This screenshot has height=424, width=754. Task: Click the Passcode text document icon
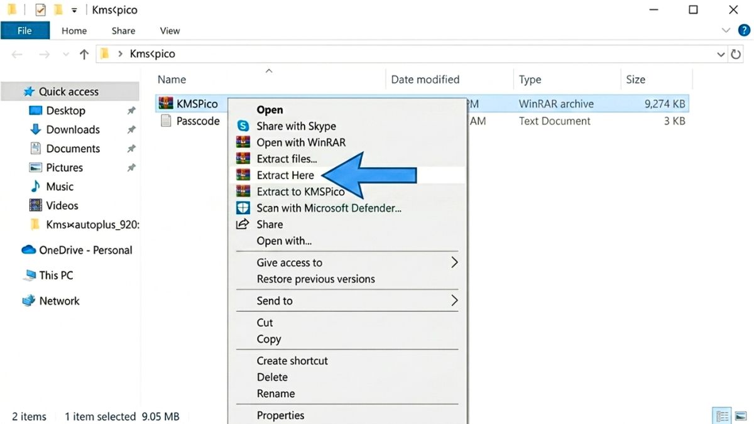click(x=166, y=121)
